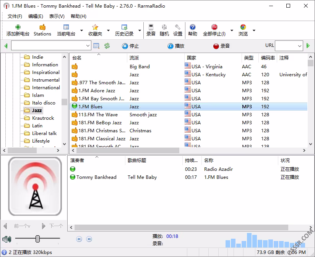This screenshot has height=257, width=315.
Task: Select the Italo disco folder
Action: pos(40,103)
